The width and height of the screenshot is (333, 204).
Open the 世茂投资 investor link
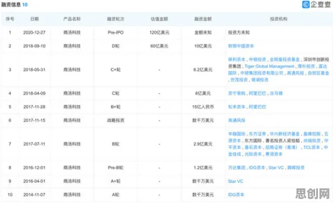239,80
